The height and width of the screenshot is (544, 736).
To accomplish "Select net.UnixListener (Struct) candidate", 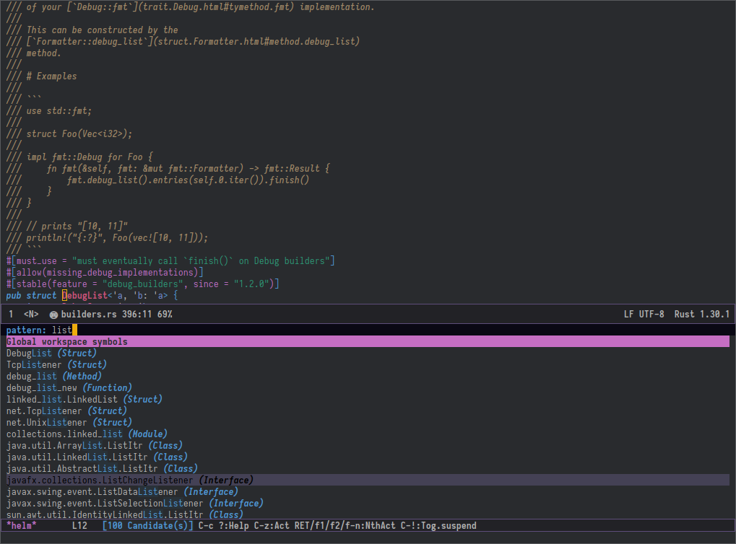I will pyautogui.click(x=69, y=423).
